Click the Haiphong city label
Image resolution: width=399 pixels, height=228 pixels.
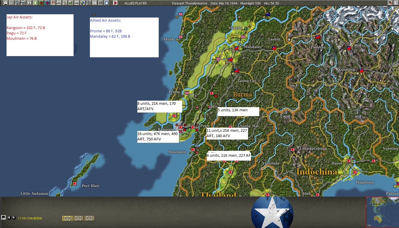(x=365, y=182)
